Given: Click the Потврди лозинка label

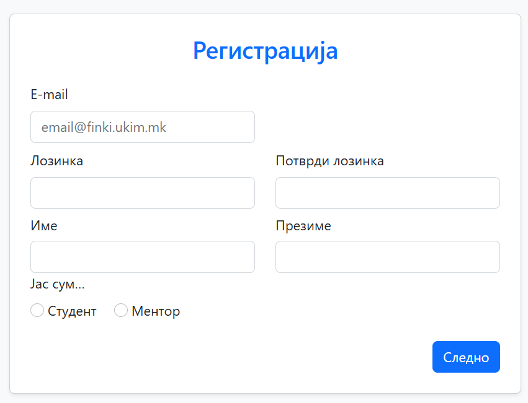Looking at the screenshot, I should [x=329, y=161].
